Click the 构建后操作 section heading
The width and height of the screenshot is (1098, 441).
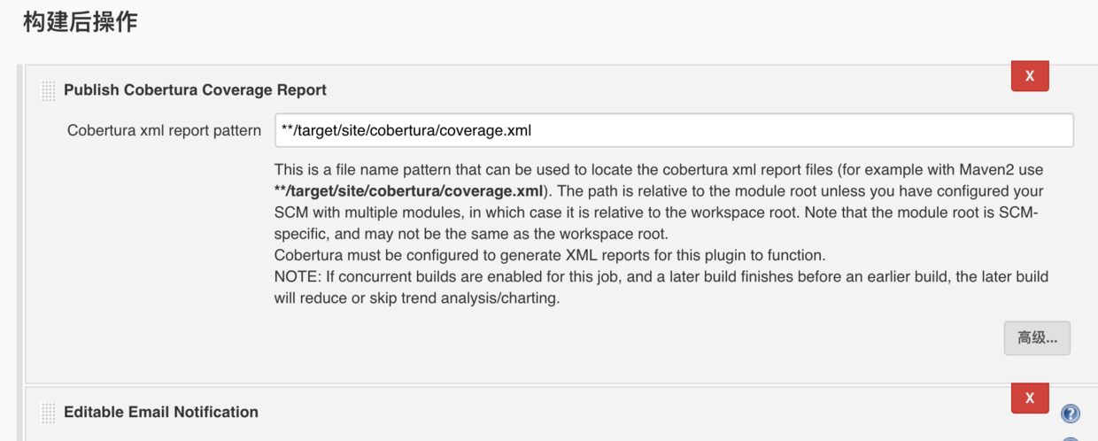tap(80, 22)
